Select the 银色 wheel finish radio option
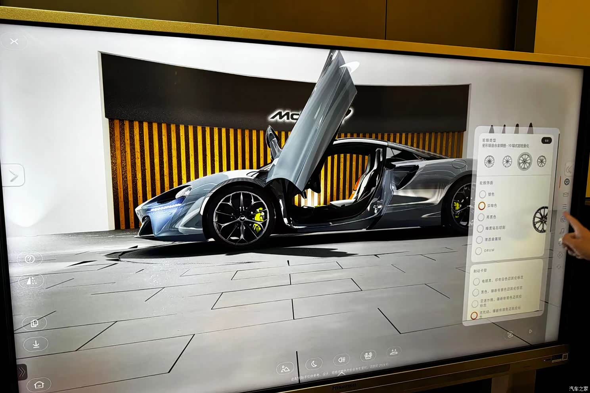The image size is (590, 393). click(483, 194)
